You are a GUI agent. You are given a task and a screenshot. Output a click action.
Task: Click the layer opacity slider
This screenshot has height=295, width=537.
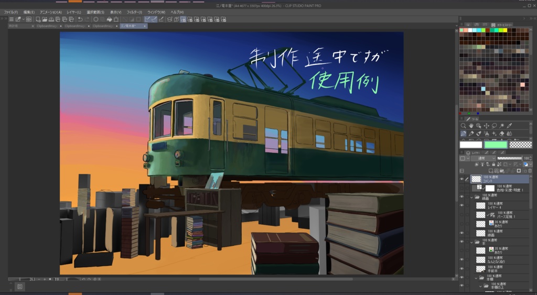[x=510, y=158]
